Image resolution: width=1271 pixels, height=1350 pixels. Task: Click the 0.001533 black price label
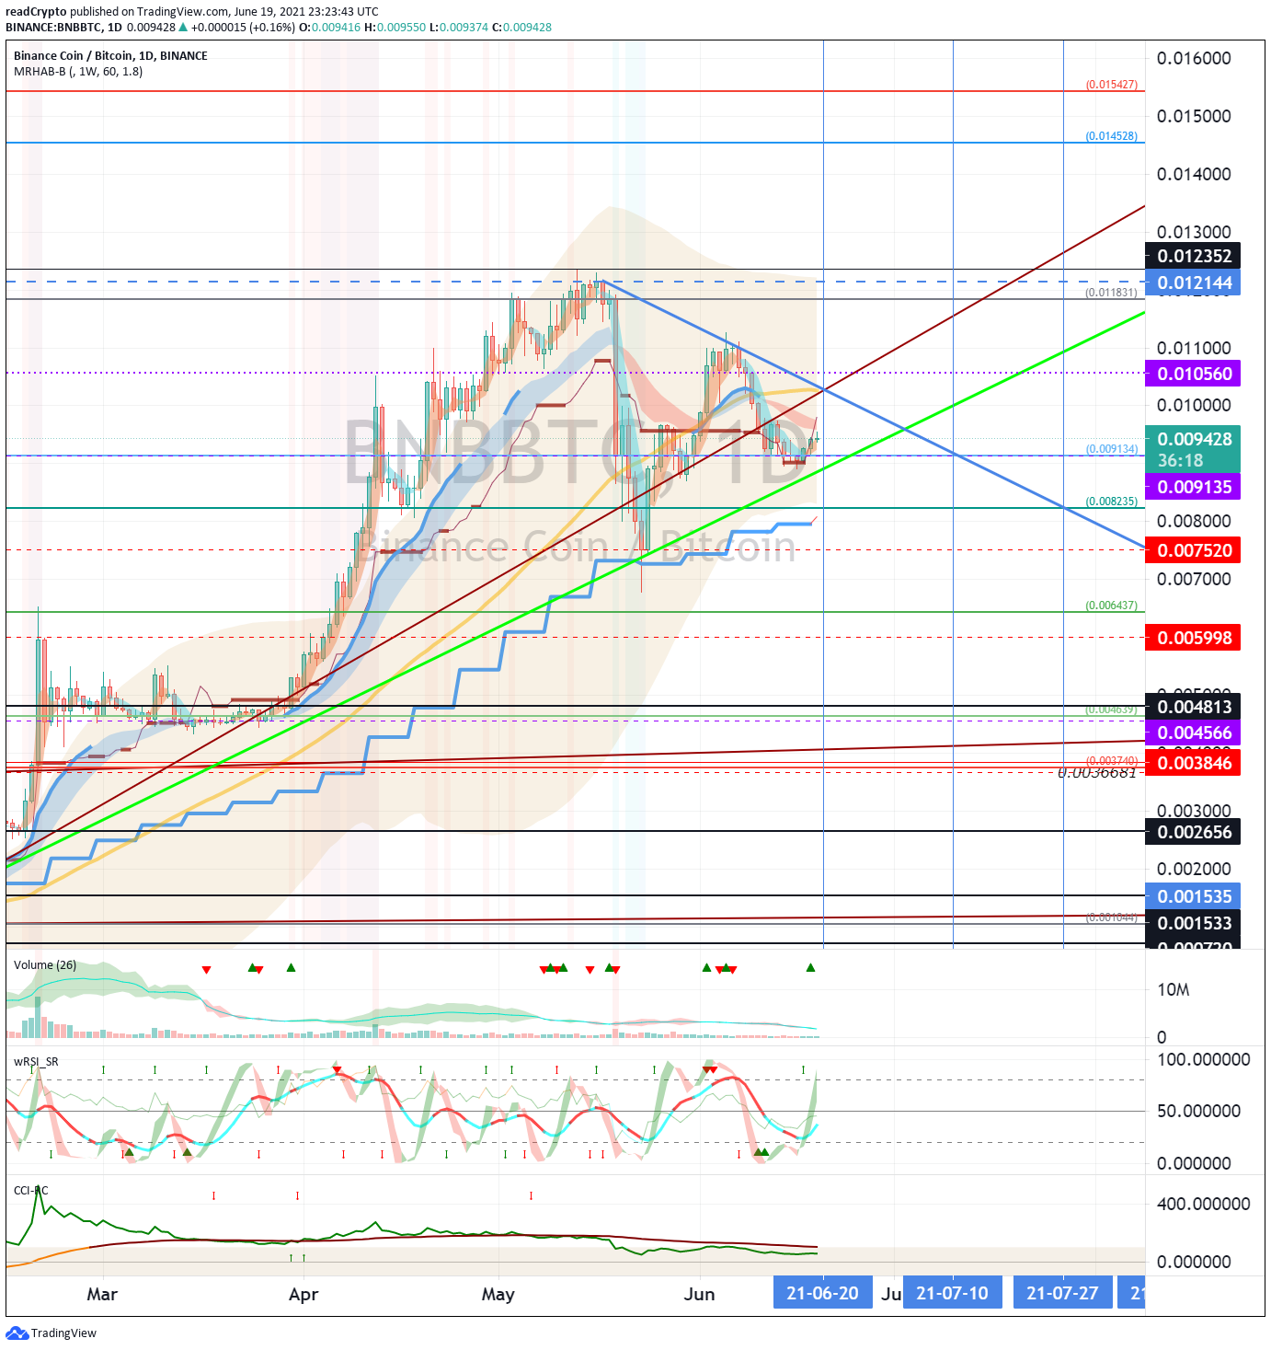(x=1193, y=923)
